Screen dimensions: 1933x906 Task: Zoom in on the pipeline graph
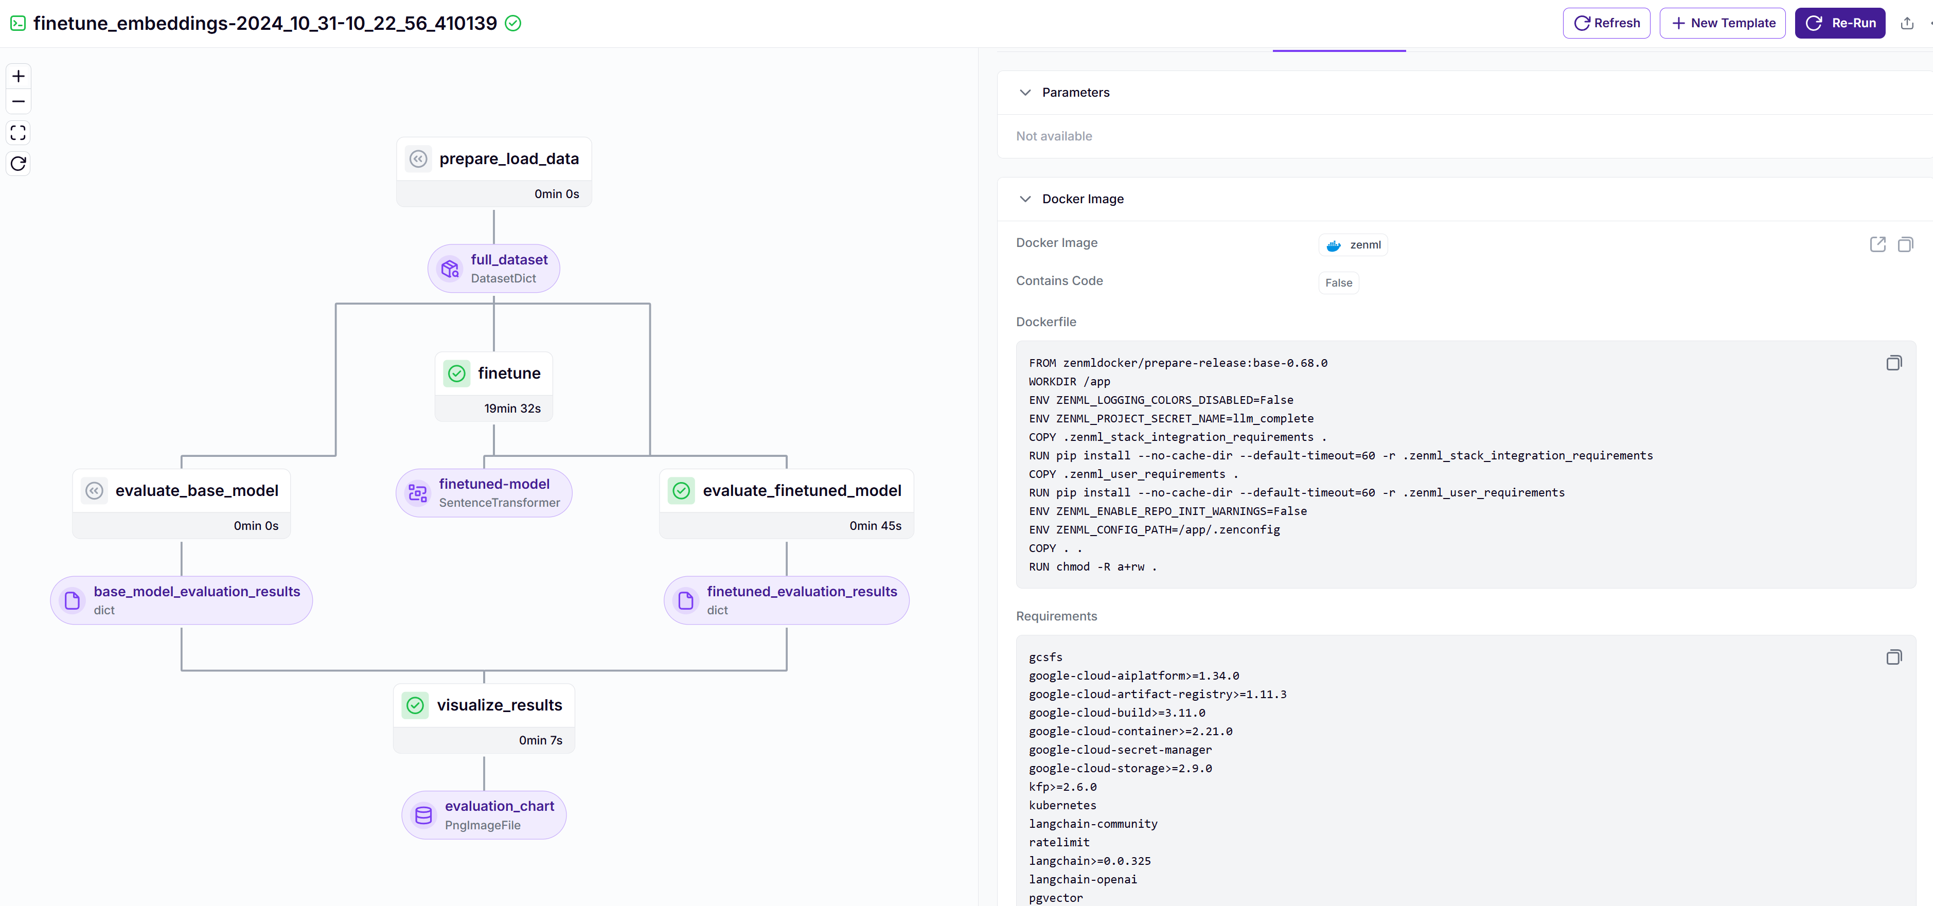pyautogui.click(x=18, y=76)
